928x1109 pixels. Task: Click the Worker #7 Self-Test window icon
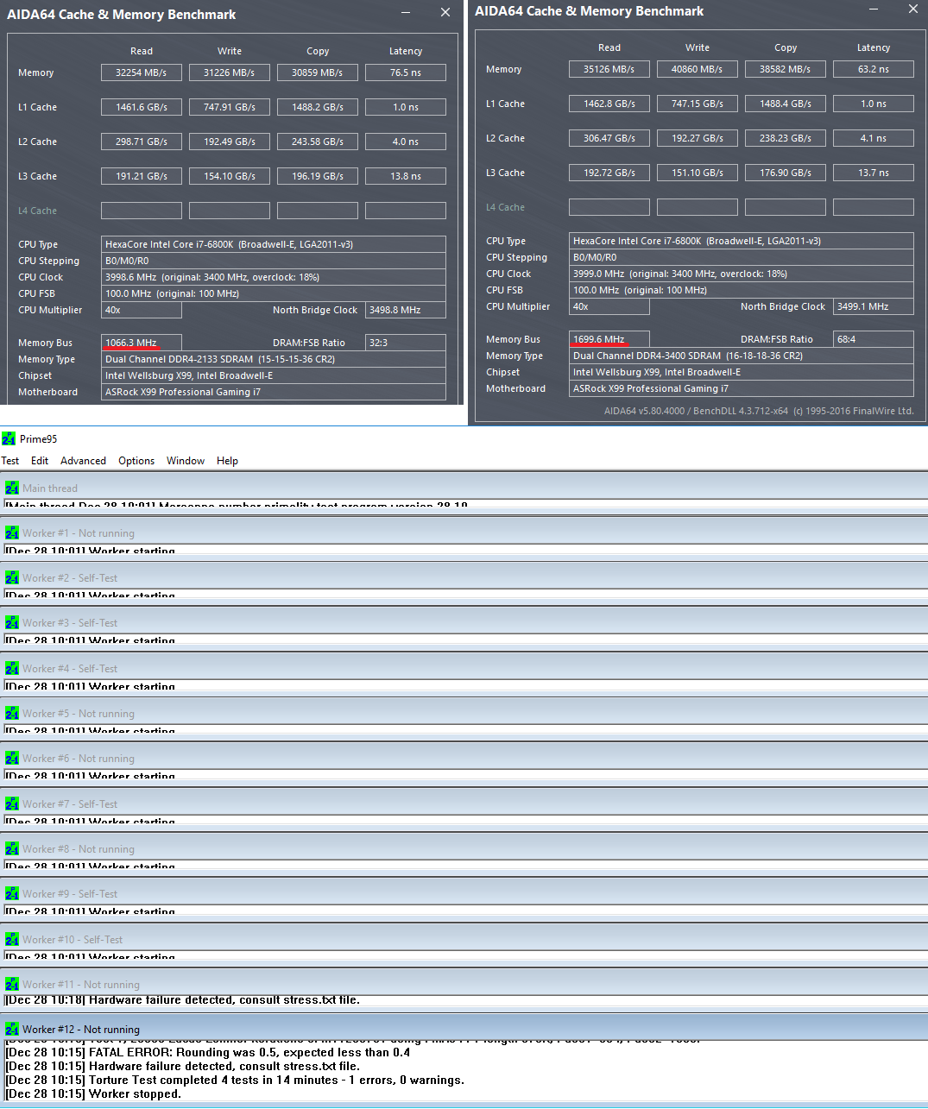12,803
